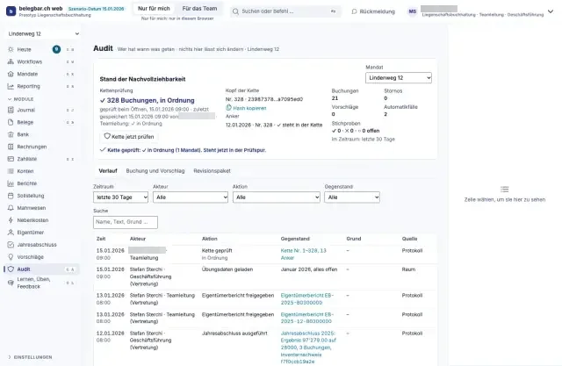Click the Aktion column header

[210, 239]
